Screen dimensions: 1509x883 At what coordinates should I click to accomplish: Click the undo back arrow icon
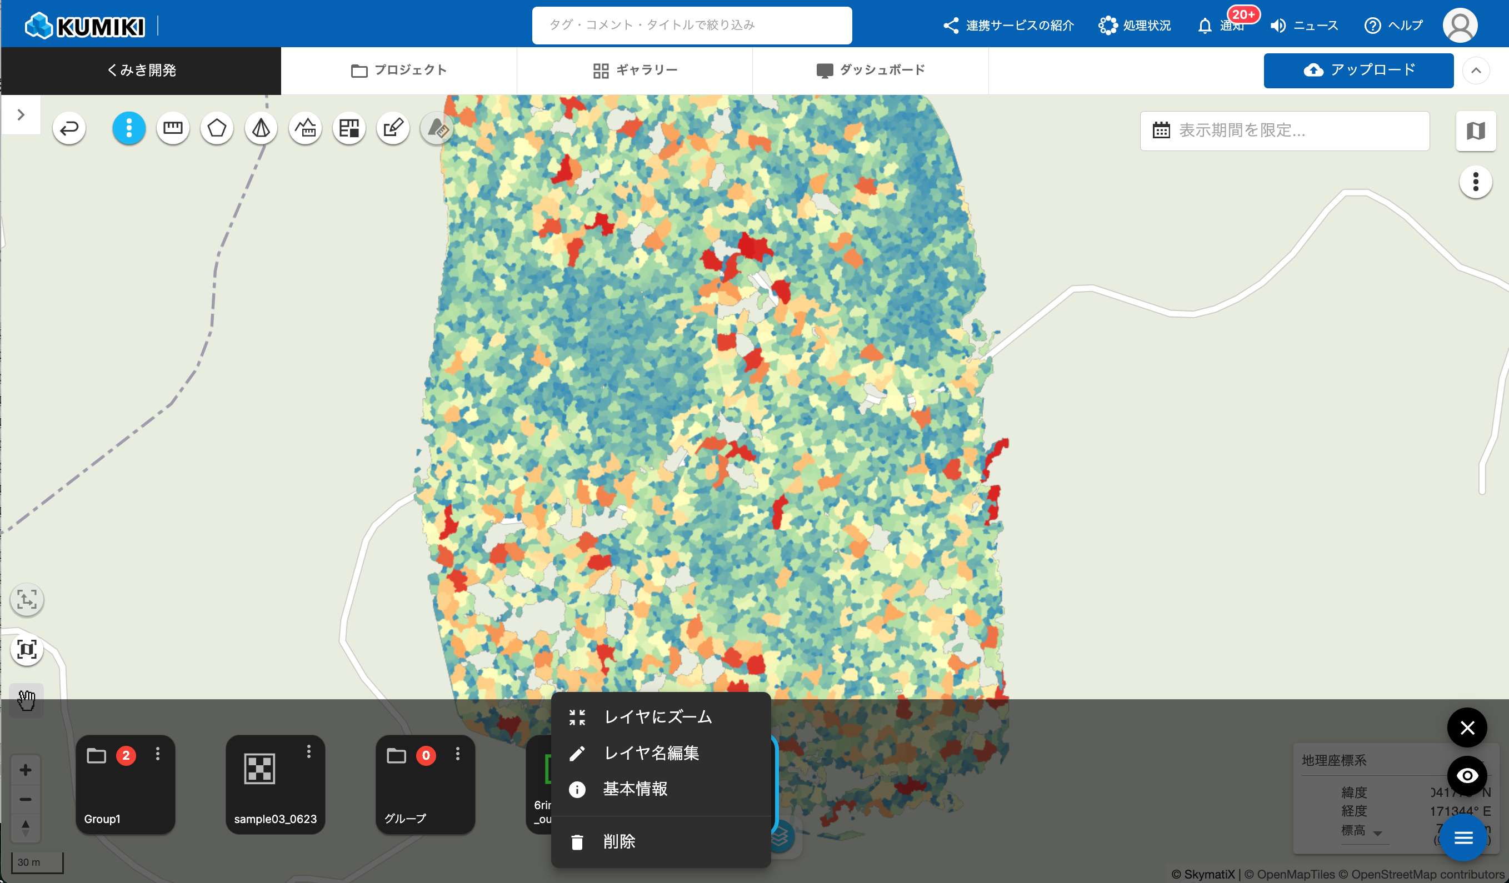69,128
